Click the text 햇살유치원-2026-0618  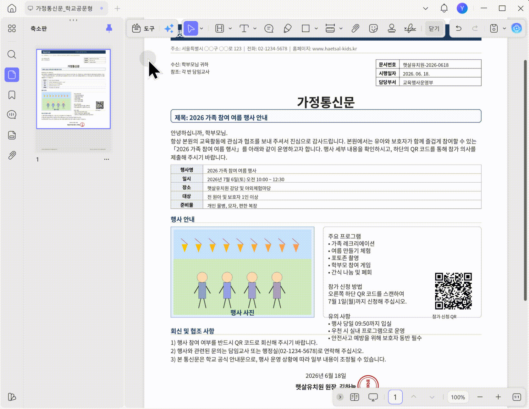pyautogui.click(x=426, y=65)
